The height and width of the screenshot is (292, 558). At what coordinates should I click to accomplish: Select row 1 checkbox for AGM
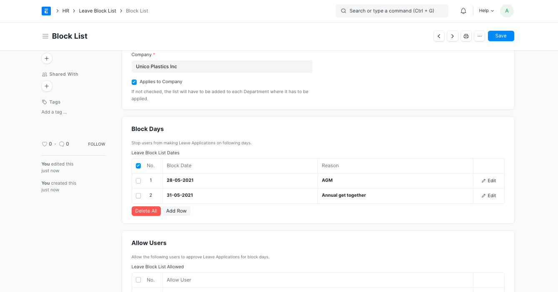138,181
